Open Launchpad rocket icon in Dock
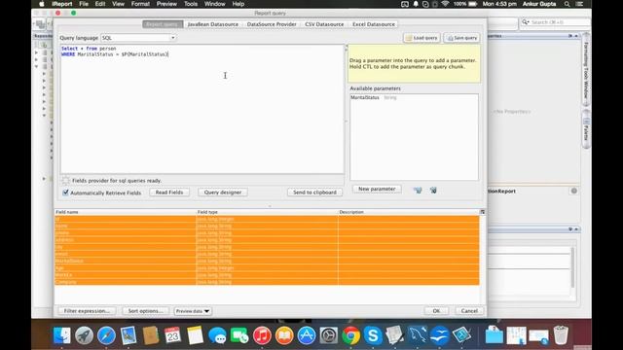 coord(85,335)
